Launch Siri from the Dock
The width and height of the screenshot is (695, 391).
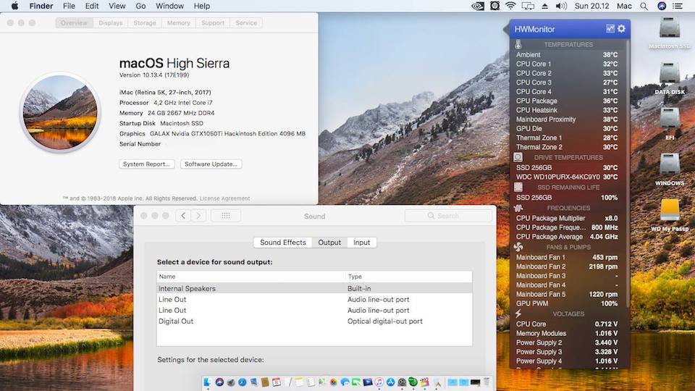coord(219,382)
